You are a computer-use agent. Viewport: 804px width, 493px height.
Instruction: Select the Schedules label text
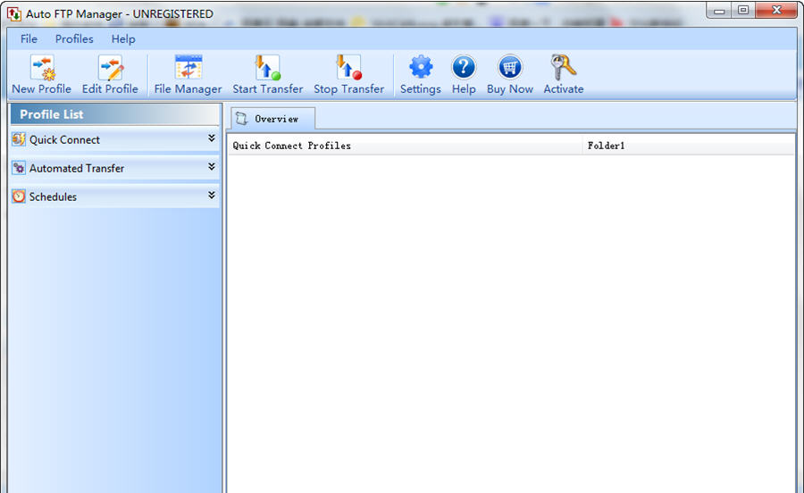[x=53, y=196]
